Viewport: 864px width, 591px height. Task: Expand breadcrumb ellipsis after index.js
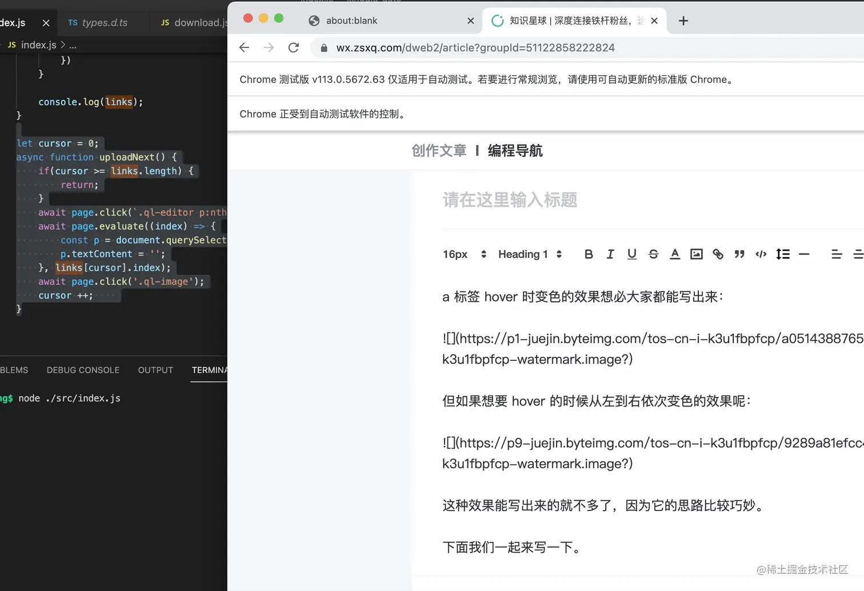[73, 45]
